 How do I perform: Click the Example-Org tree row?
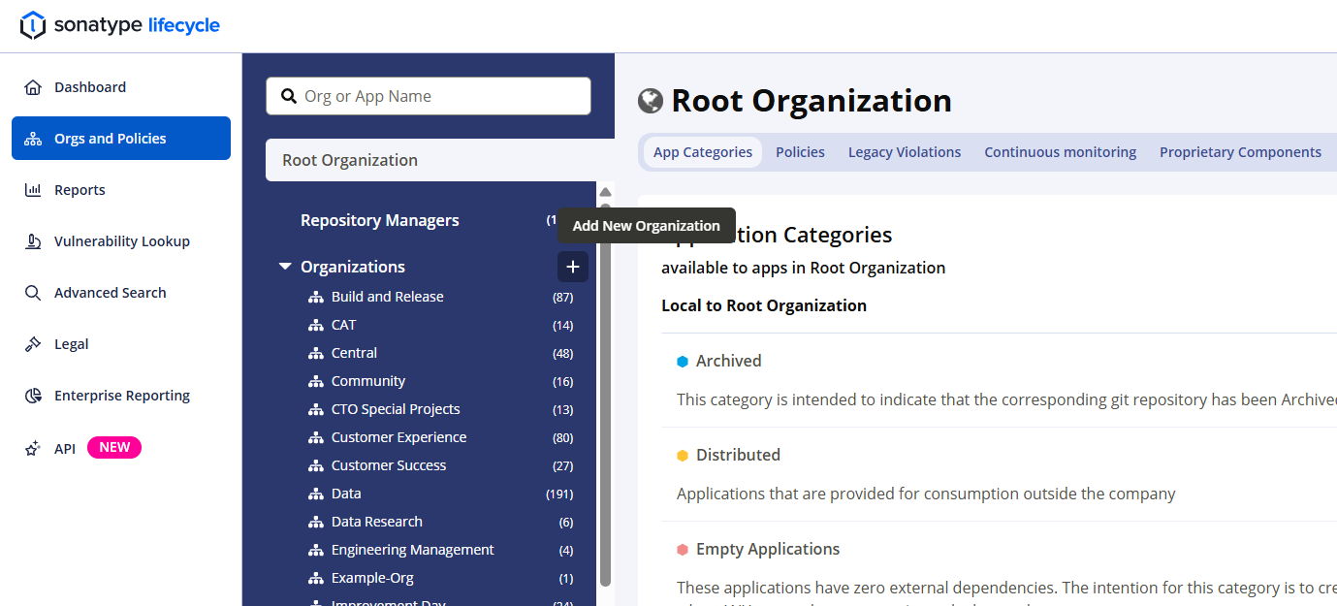(x=440, y=578)
